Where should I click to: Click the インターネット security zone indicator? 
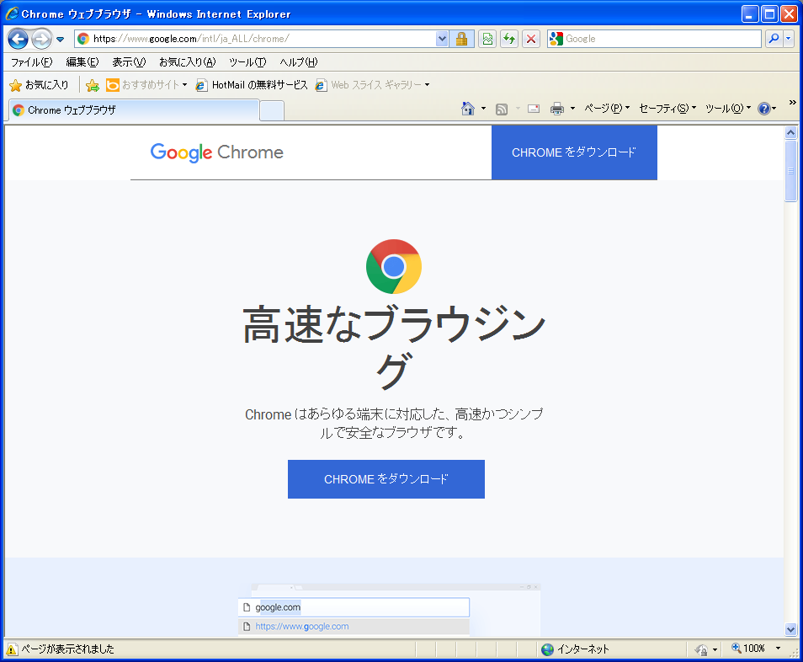(x=576, y=649)
